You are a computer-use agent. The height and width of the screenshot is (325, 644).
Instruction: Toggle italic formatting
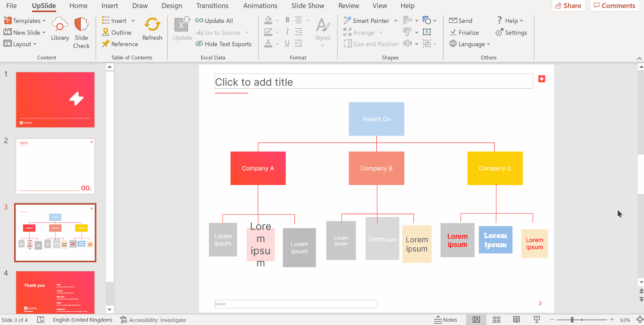[287, 32]
